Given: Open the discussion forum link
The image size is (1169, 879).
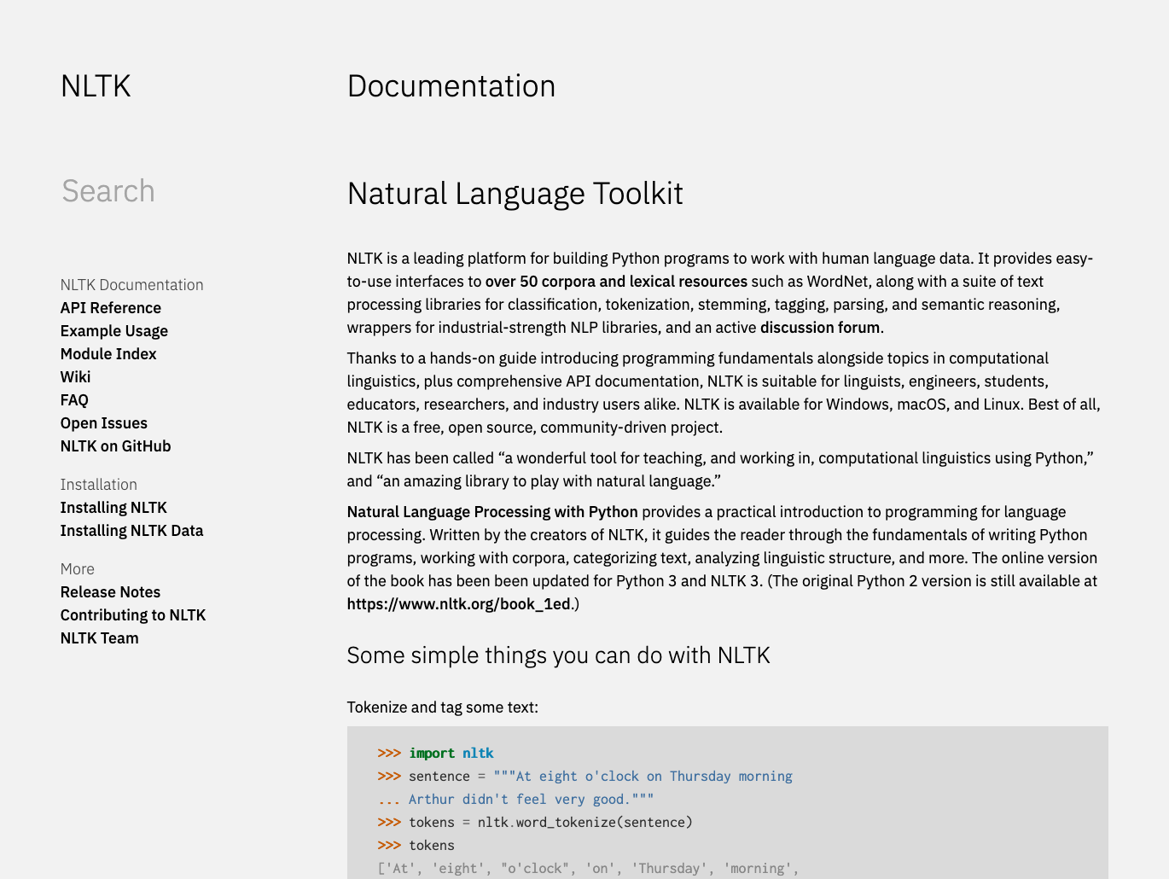Looking at the screenshot, I should (819, 328).
